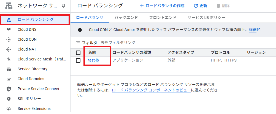Switch to the フロントエンド tab
The width and height of the screenshot is (276, 114).
[163, 18]
